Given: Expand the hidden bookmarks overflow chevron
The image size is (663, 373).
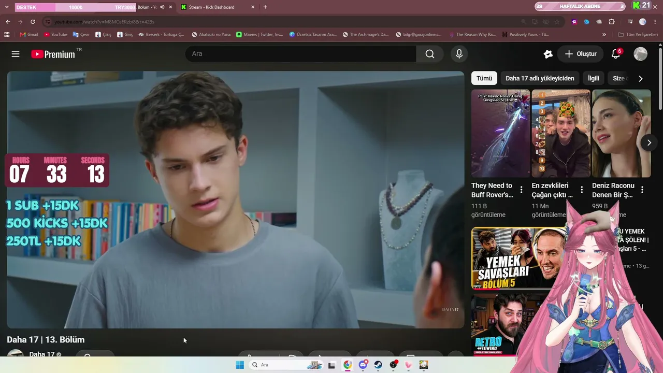Looking at the screenshot, I should pyautogui.click(x=604, y=35).
